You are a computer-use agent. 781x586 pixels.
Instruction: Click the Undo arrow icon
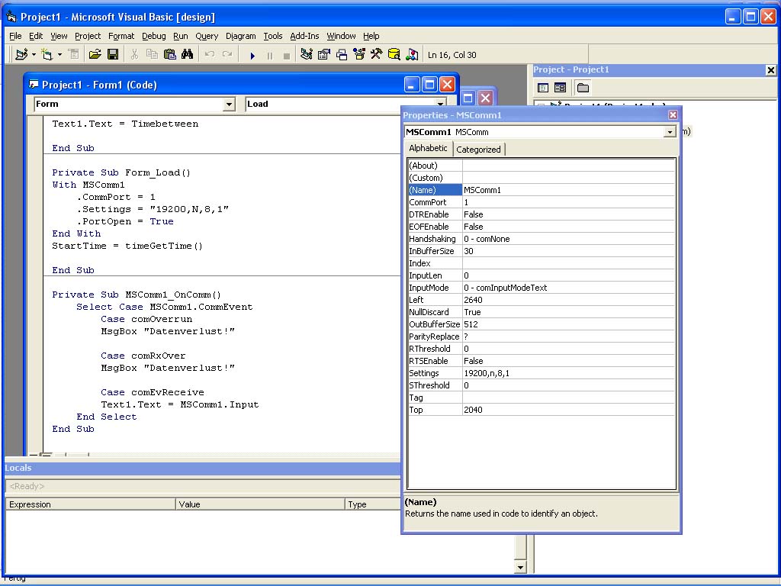[210, 54]
